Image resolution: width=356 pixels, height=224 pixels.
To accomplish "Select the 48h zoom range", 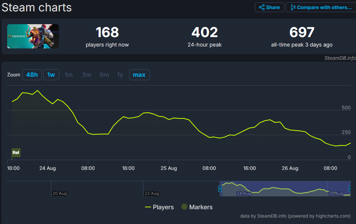I will [x=32, y=75].
